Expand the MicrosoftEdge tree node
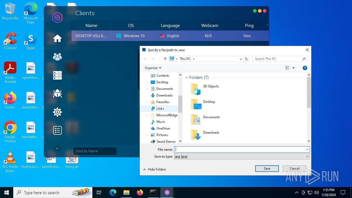The image size is (352, 198). pos(147,115)
